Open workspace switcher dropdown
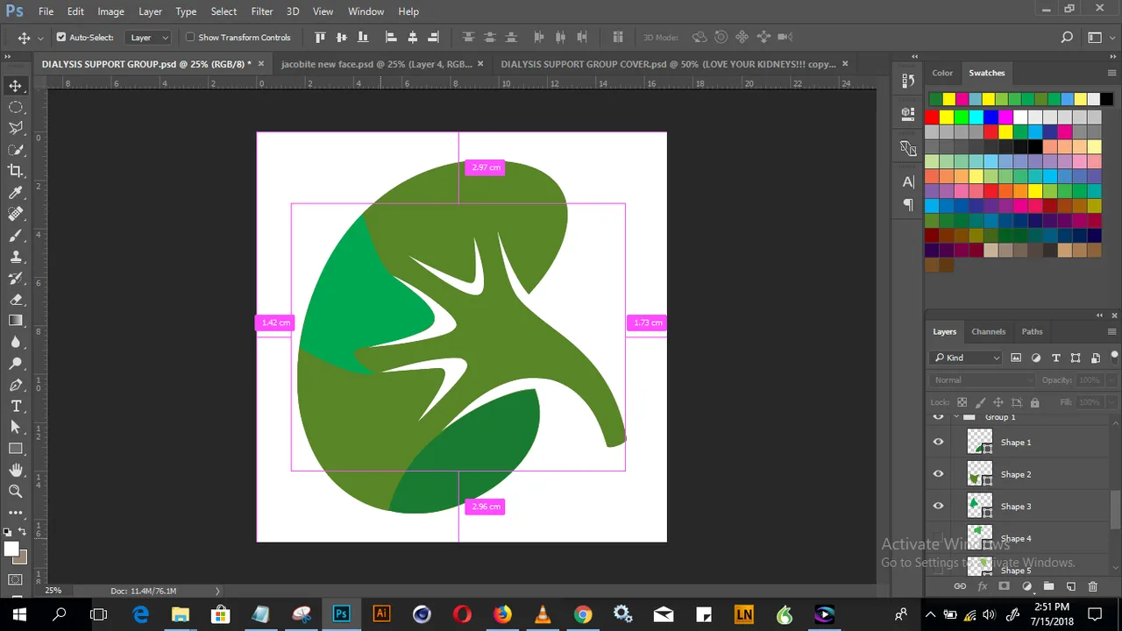The image size is (1122, 631). [x=1098, y=38]
